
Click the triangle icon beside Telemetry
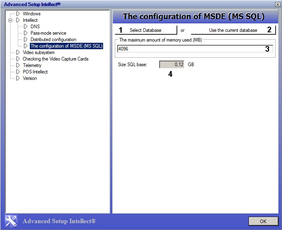coord(18,65)
